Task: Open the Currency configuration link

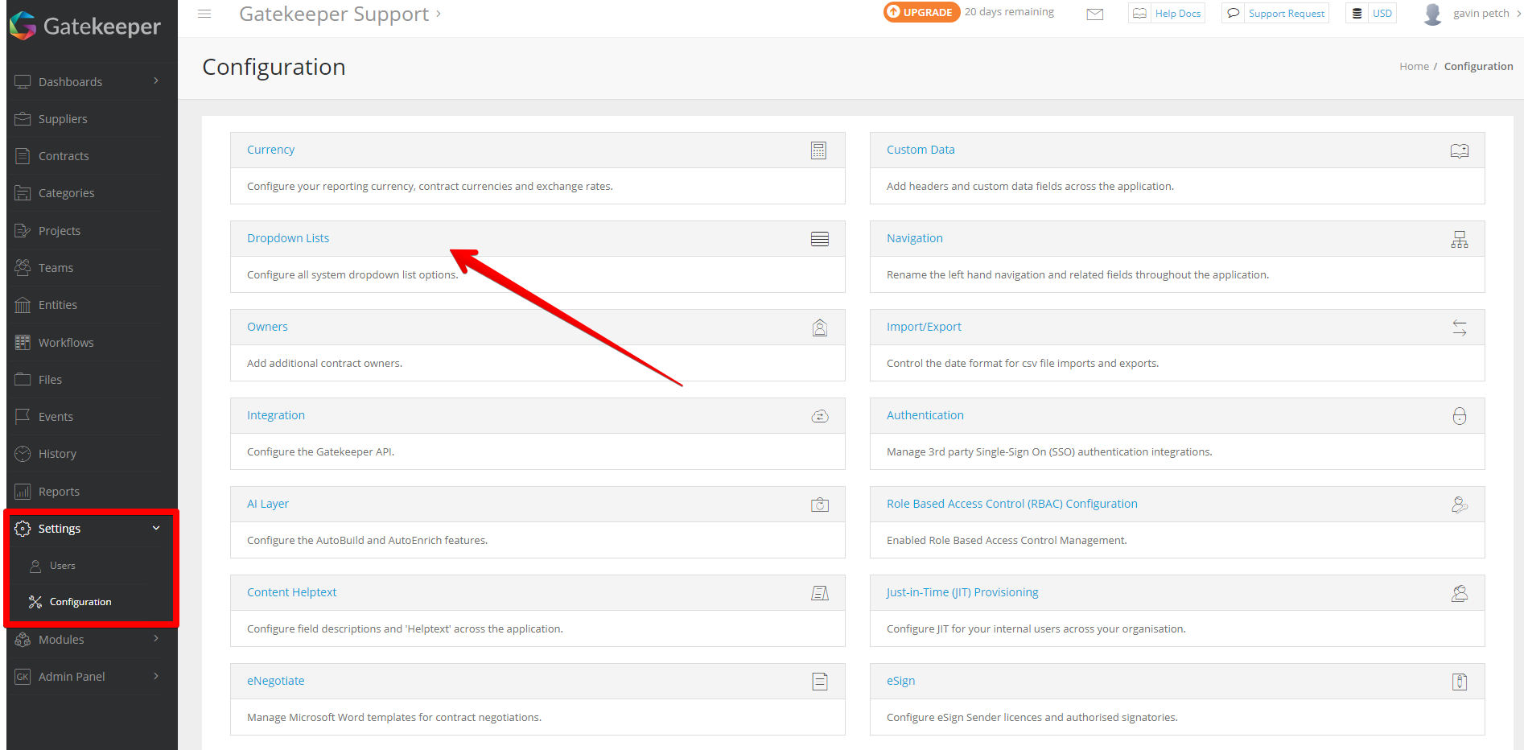Action: click(x=270, y=150)
